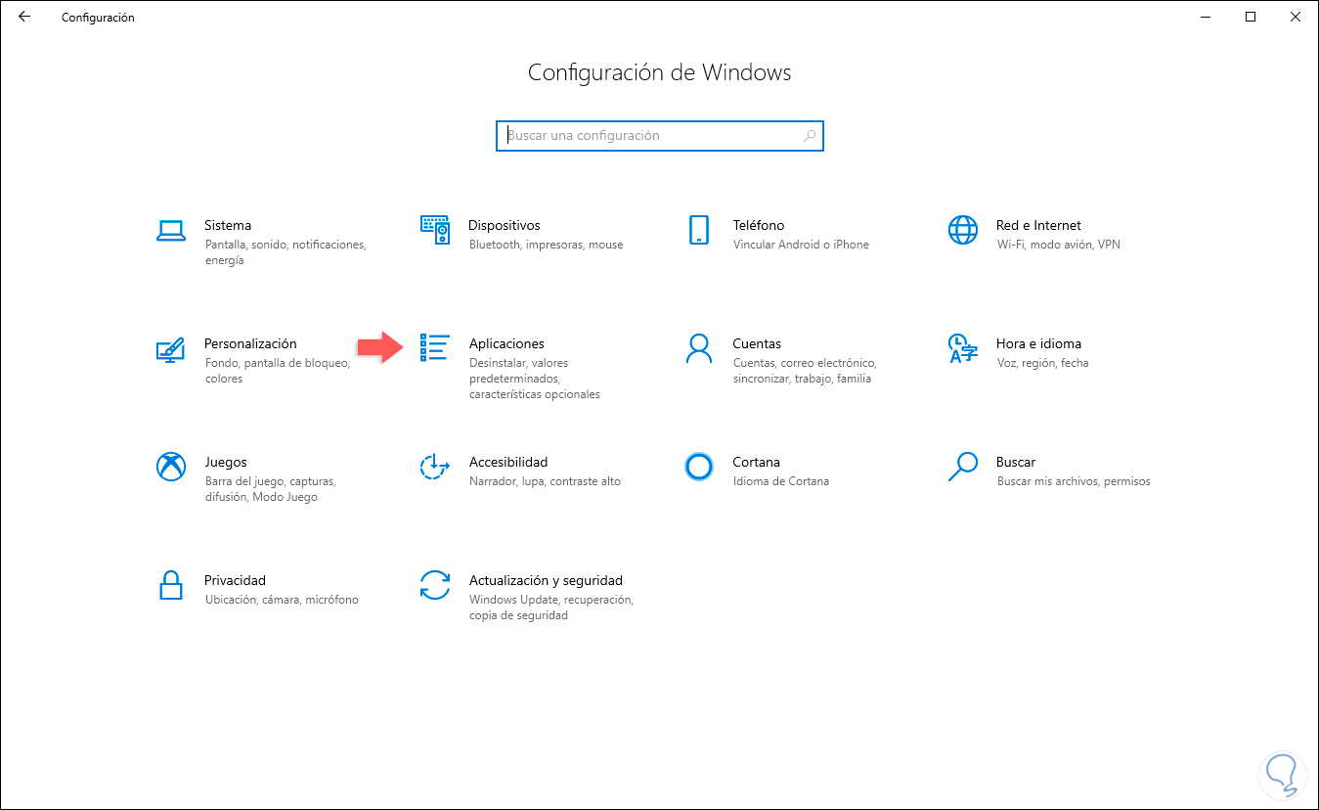Image resolution: width=1319 pixels, height=810 pixels.
Task: Focus the 'Buscar una configuración' search field
Action: [650, 136]
